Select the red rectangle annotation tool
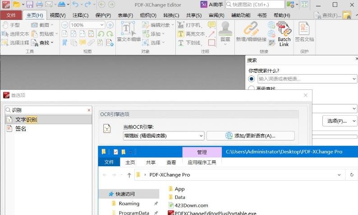Screen dimensions: 358x215 [x=211, y=42]
